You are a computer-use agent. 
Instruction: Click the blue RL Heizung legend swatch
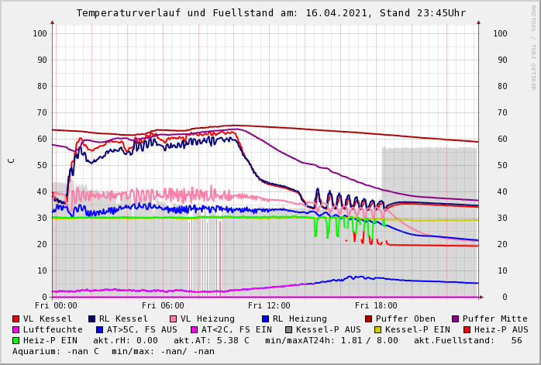(265, 319)
